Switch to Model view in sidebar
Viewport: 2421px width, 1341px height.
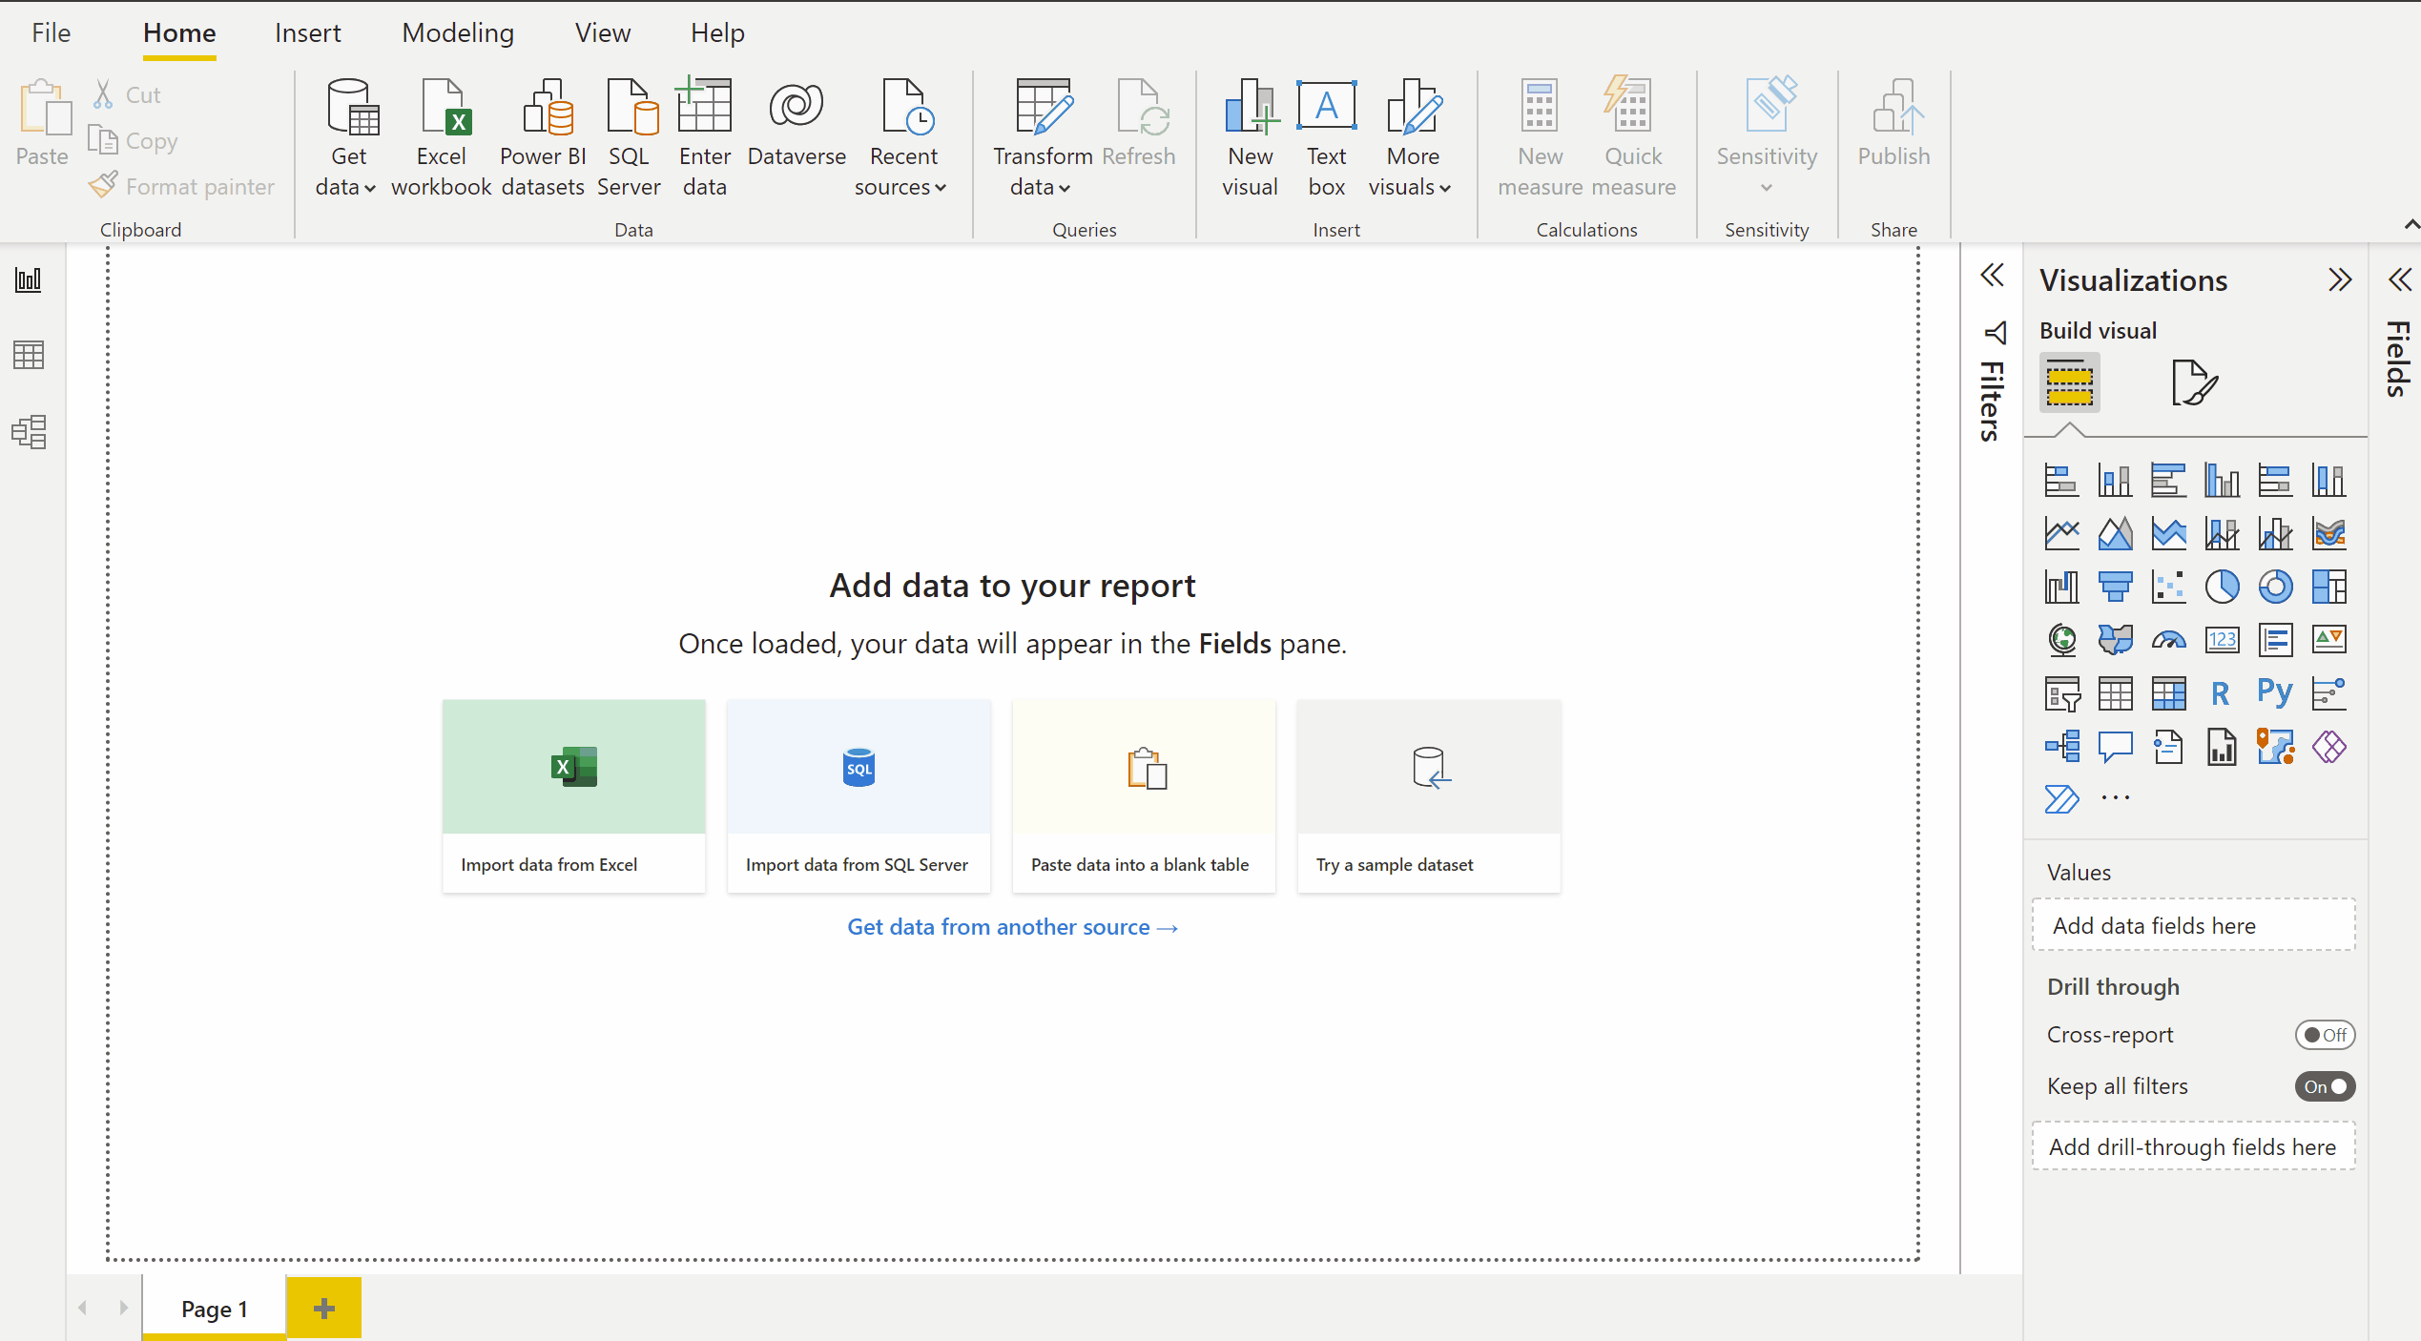click(29, 431)
